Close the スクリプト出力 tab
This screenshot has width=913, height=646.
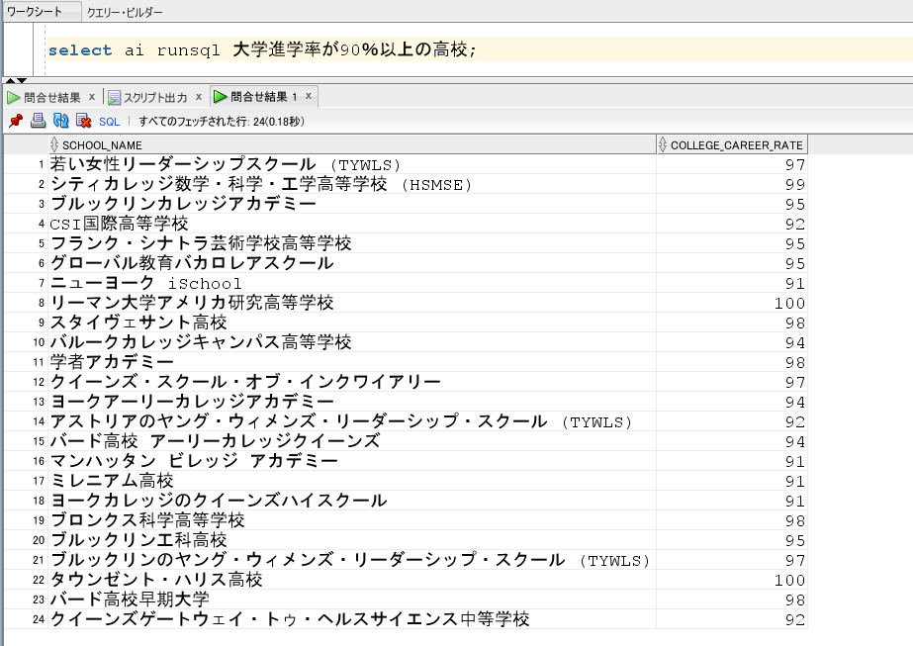click(x=198, y=97)
